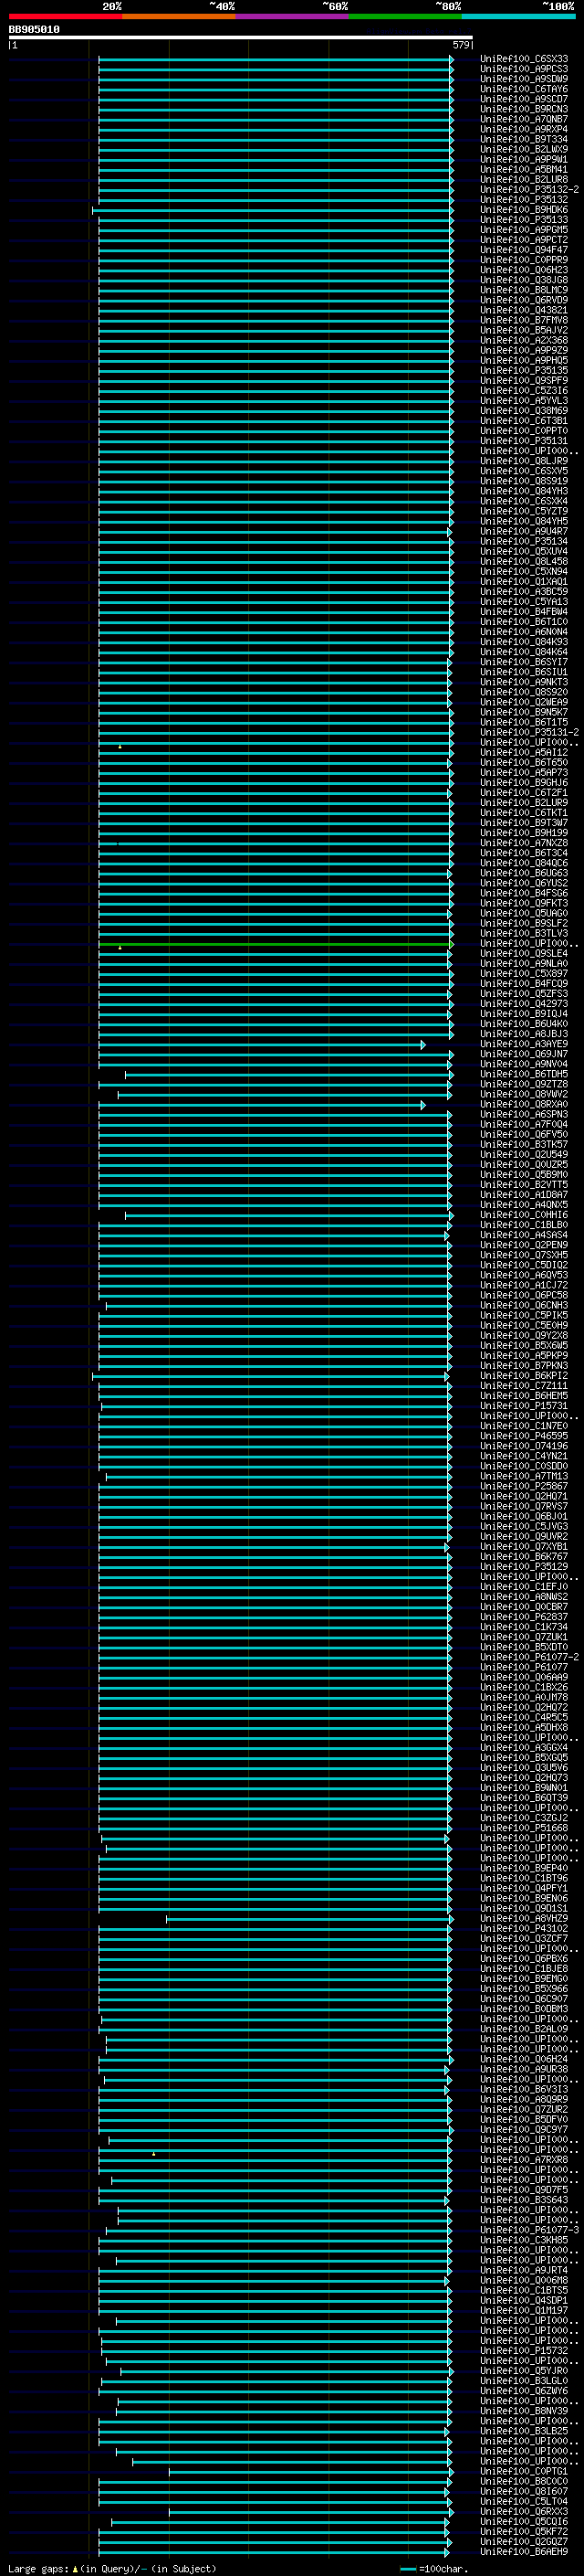This screenshot has height=2576, width=584.
Task: Click the red 20% identity legend bar
Action: click(x=65, y=16)
